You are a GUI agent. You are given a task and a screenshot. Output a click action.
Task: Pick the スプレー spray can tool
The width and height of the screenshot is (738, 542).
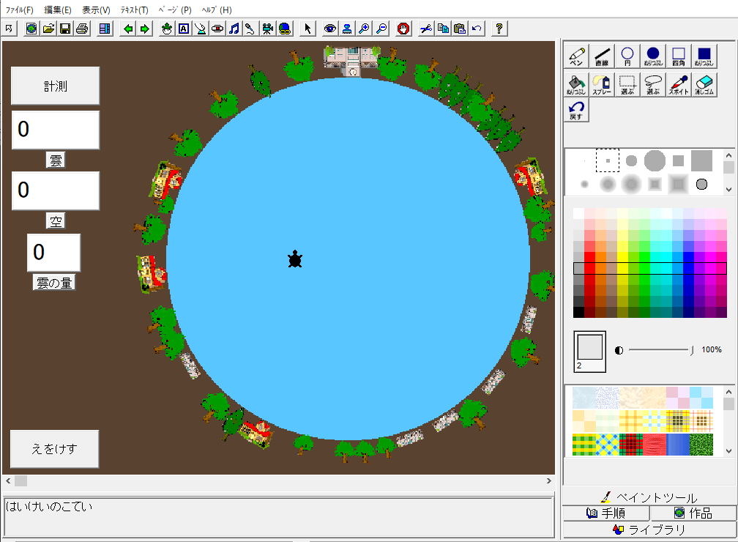(602, 85)
